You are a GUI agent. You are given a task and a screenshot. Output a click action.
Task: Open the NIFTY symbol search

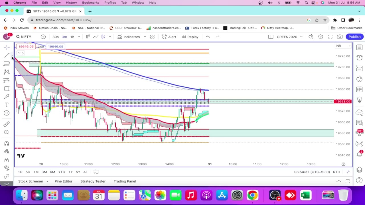tap(24, 37)
